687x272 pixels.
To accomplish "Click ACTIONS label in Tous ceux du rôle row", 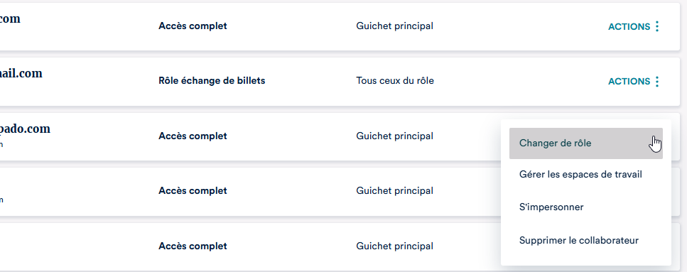I will tap(629, 82).
